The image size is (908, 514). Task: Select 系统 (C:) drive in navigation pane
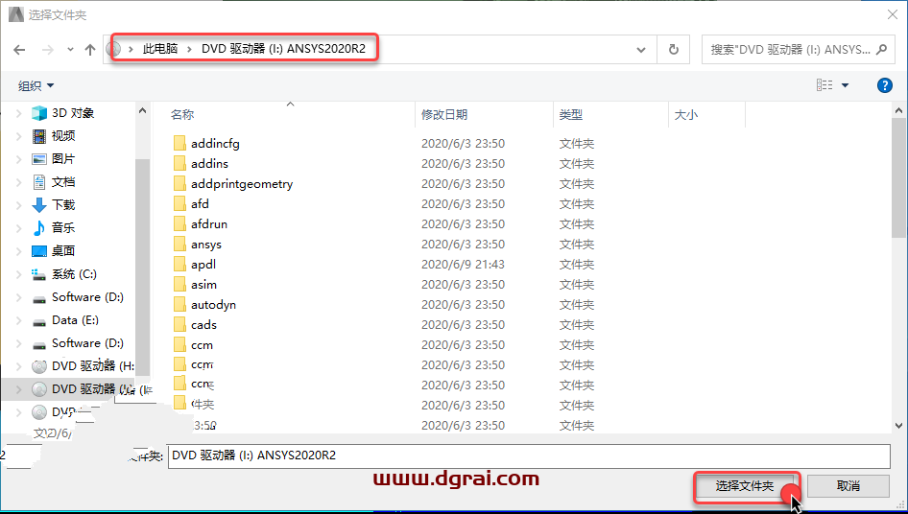pyautogui.click(x=74, y=274)
